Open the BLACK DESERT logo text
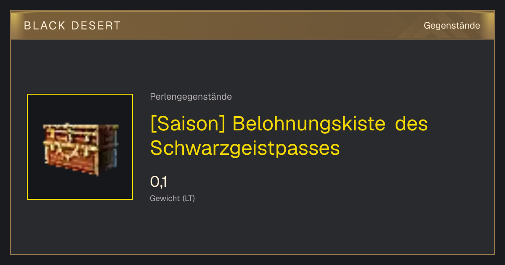 pos(72,26)
